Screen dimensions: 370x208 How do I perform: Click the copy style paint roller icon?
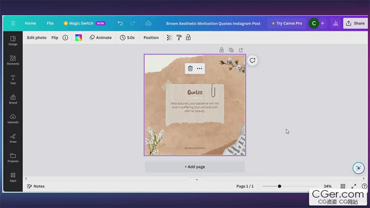[179, 37]
